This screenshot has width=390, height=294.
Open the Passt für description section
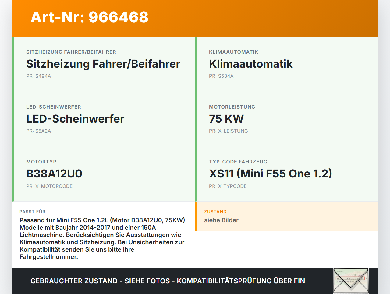[102, 235]
